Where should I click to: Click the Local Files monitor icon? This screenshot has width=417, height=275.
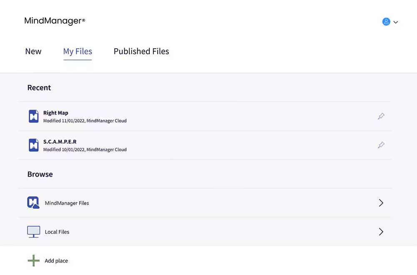(x=33, y=232)
